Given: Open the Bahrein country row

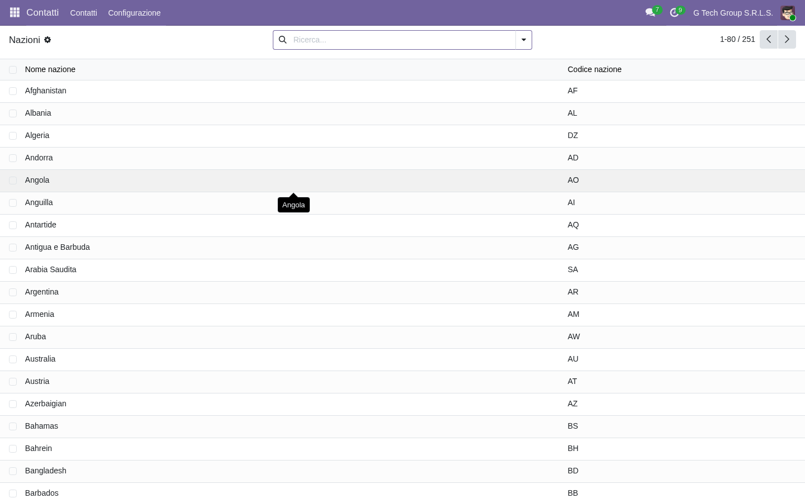Looking at the screenshot, I should (402, 449).
